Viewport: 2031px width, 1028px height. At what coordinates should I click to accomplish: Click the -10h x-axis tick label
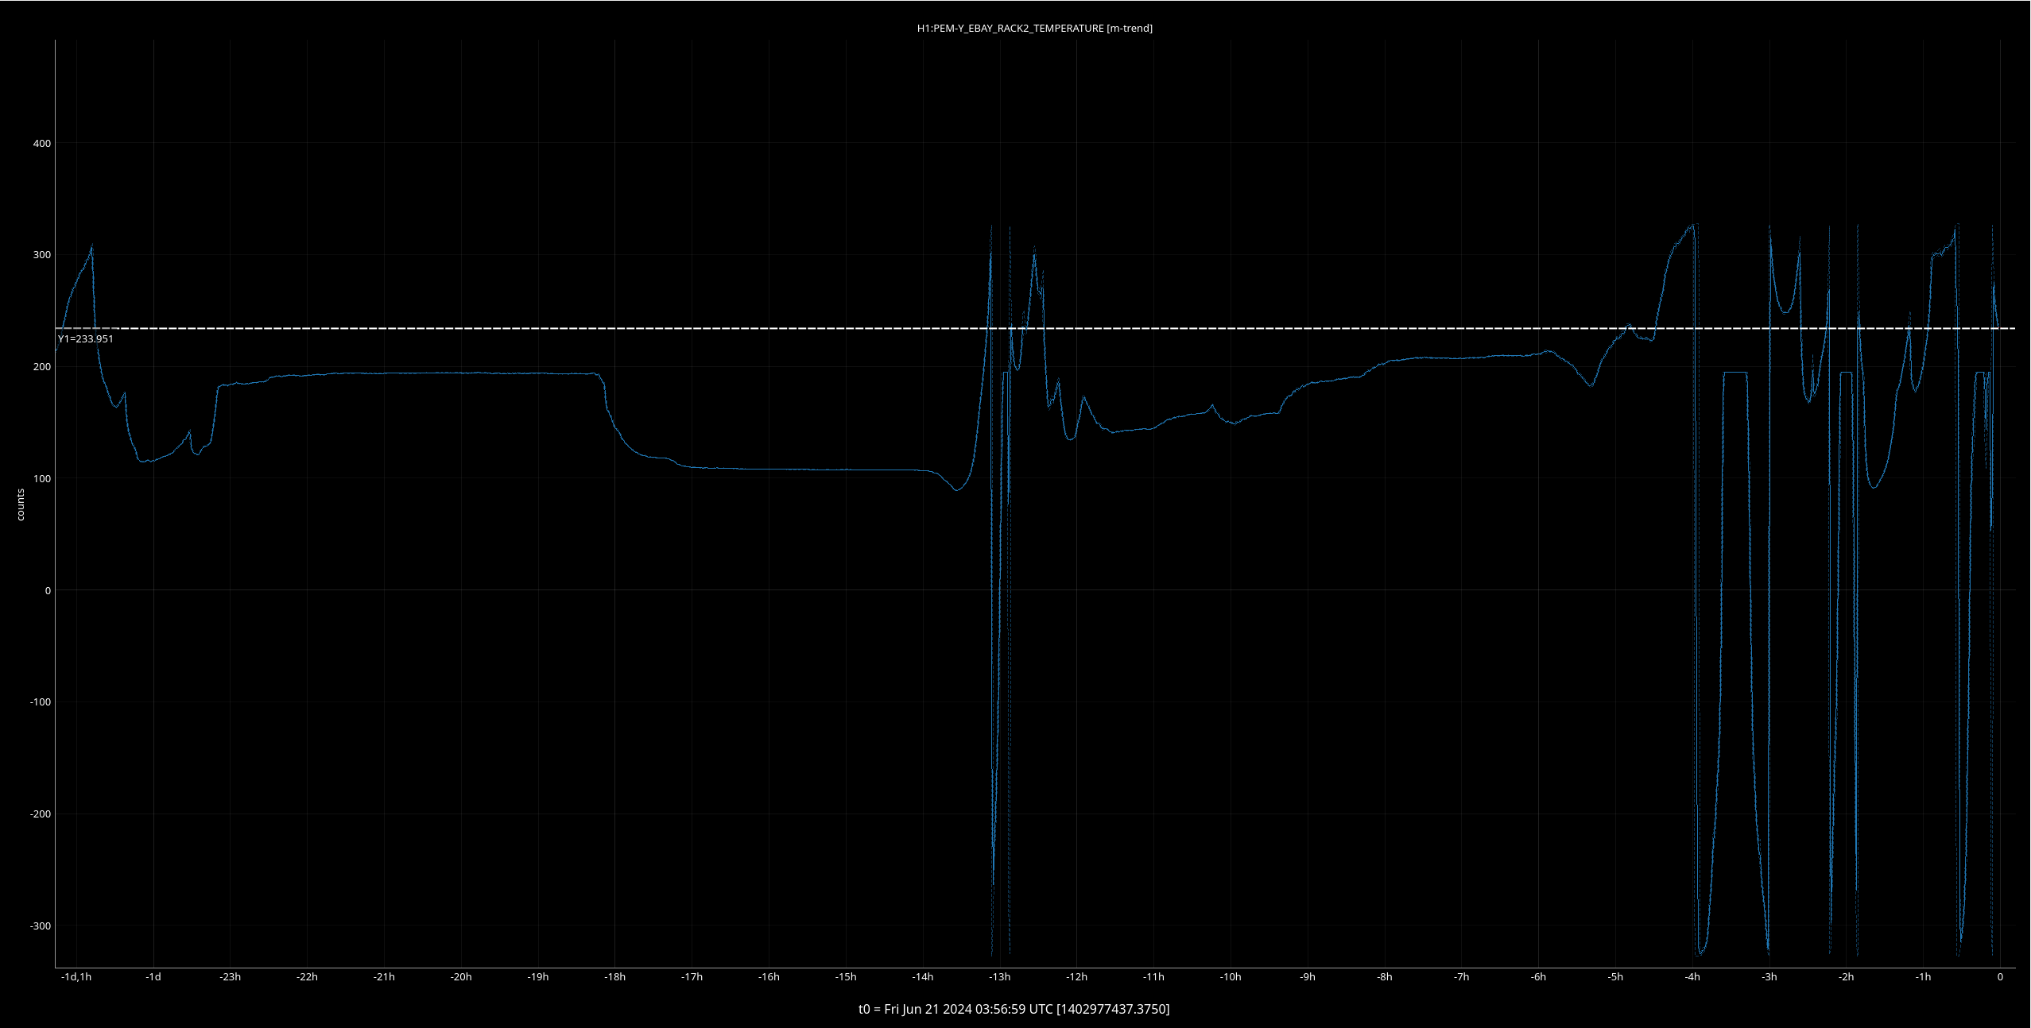click(1231, 976)
